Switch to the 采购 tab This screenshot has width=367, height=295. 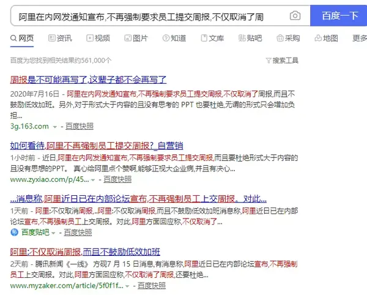pyautogui.click(x=288, y=38)
